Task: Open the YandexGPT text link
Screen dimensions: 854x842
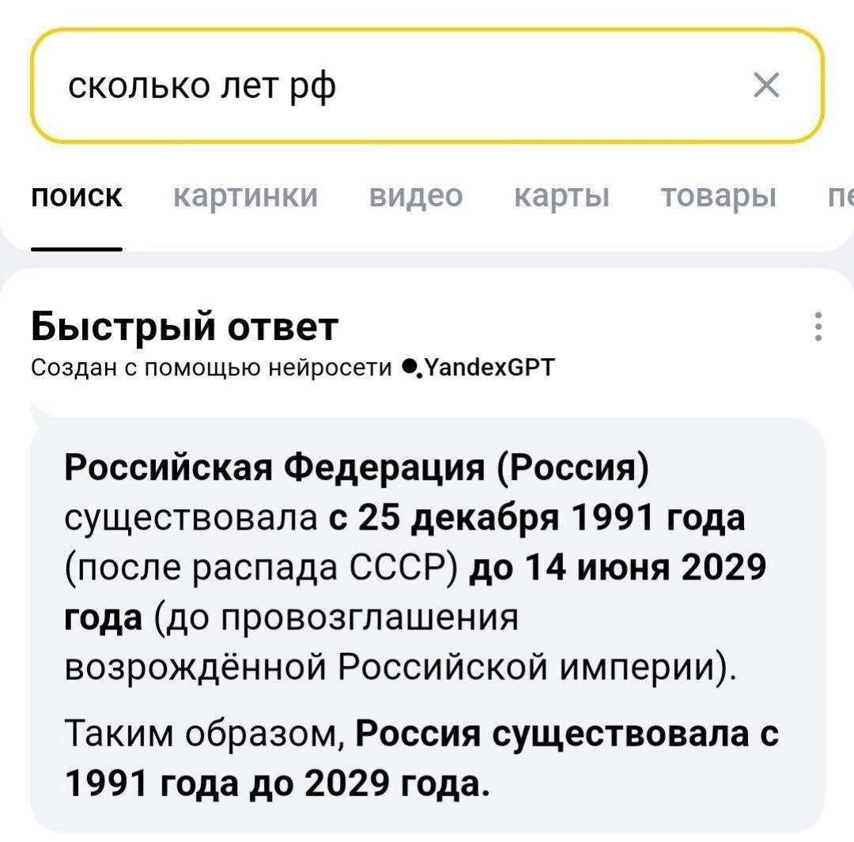Action: (490, 368)
